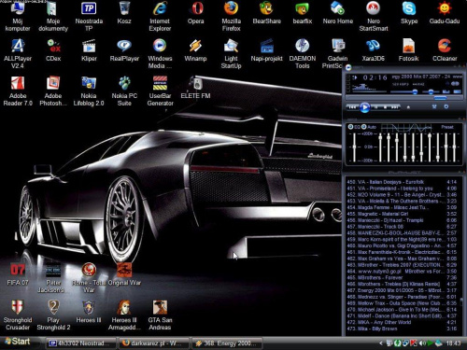Open the Gadu-Gadu messenger icon
Image resolution: width=467 pixels, height=350 pixels.
445,13
